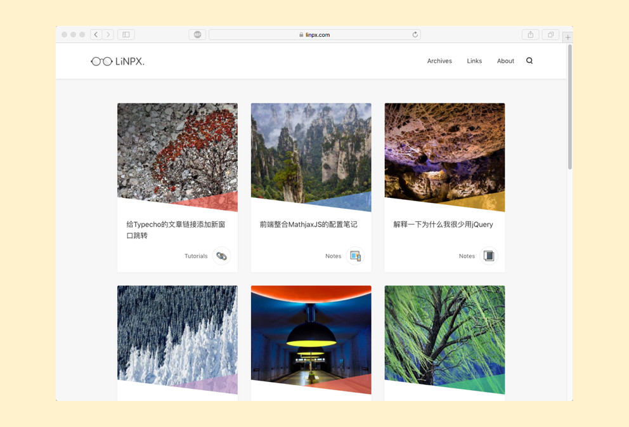This screenshot has height=427, width=629.
Task: Toggle the Safari sidebar icon
Action: (x=125, y=34)
